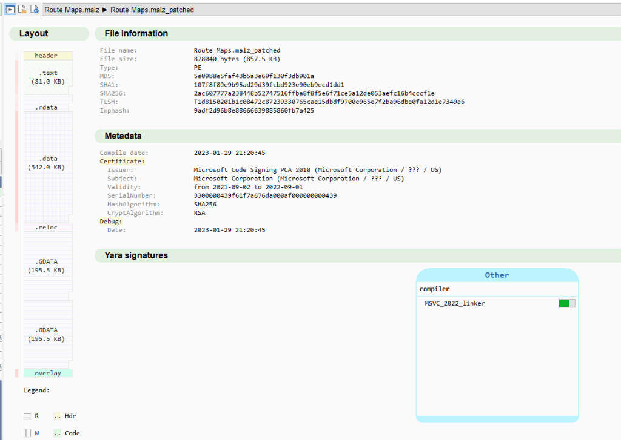Toggle the MSVC_2022_linker green indicator
The width and height of the screenshot is (621, 440).
[x=566, y=303]
